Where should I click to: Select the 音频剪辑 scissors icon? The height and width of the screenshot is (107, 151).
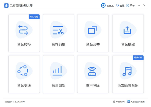click(58, 30)
